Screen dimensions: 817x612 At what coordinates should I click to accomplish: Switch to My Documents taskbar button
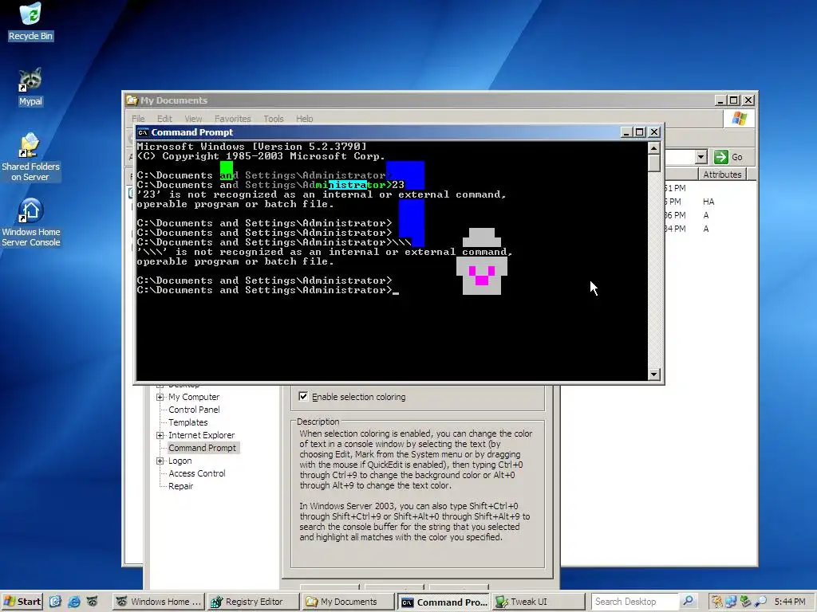click(348, 602)
